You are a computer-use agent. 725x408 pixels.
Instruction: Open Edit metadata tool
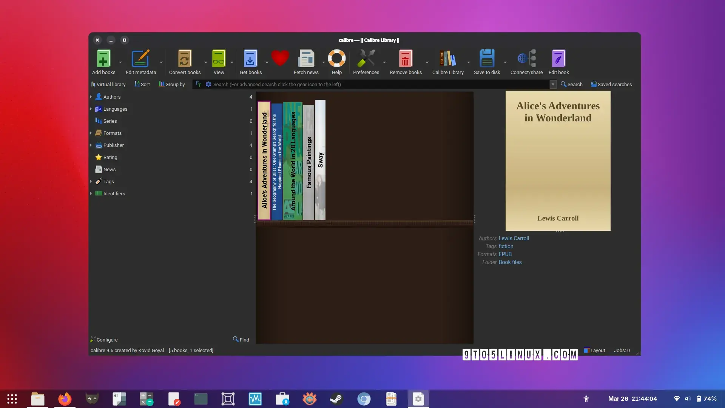point(140,59)
